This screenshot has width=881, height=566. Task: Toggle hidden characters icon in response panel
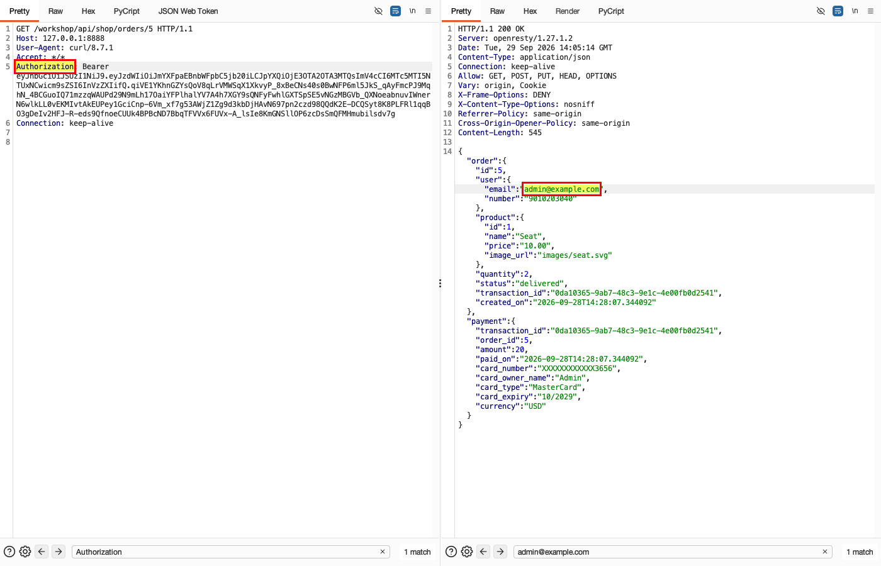point(821,11)
